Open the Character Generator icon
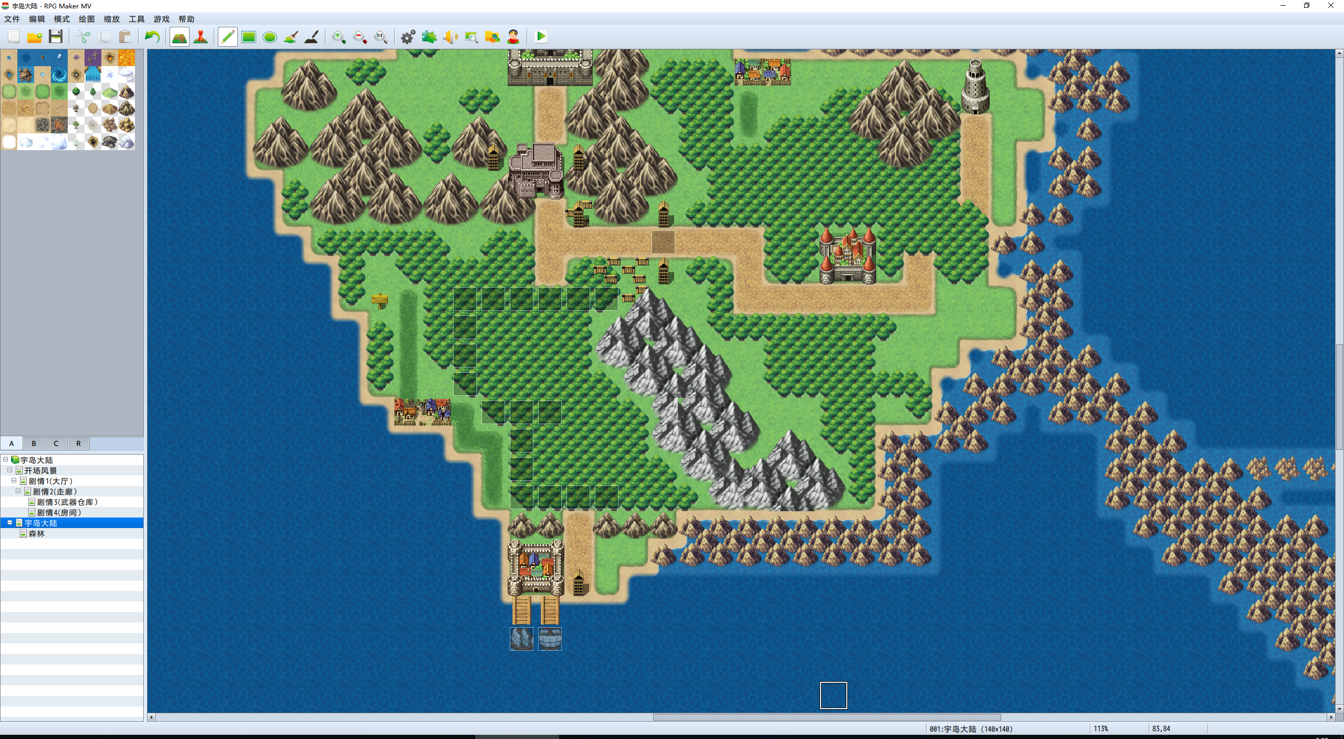Viewport: 1344px width, 739px height. (x=513, y=37)
